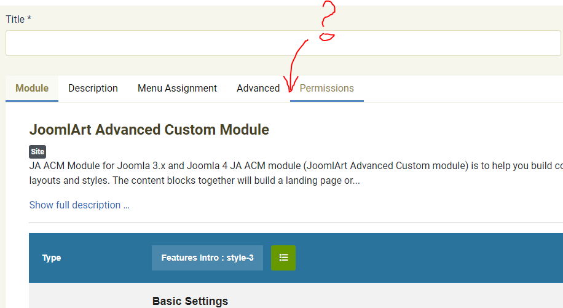The image size is (563, 308).
Task: Click the Site badge
Action: point(37,151)
